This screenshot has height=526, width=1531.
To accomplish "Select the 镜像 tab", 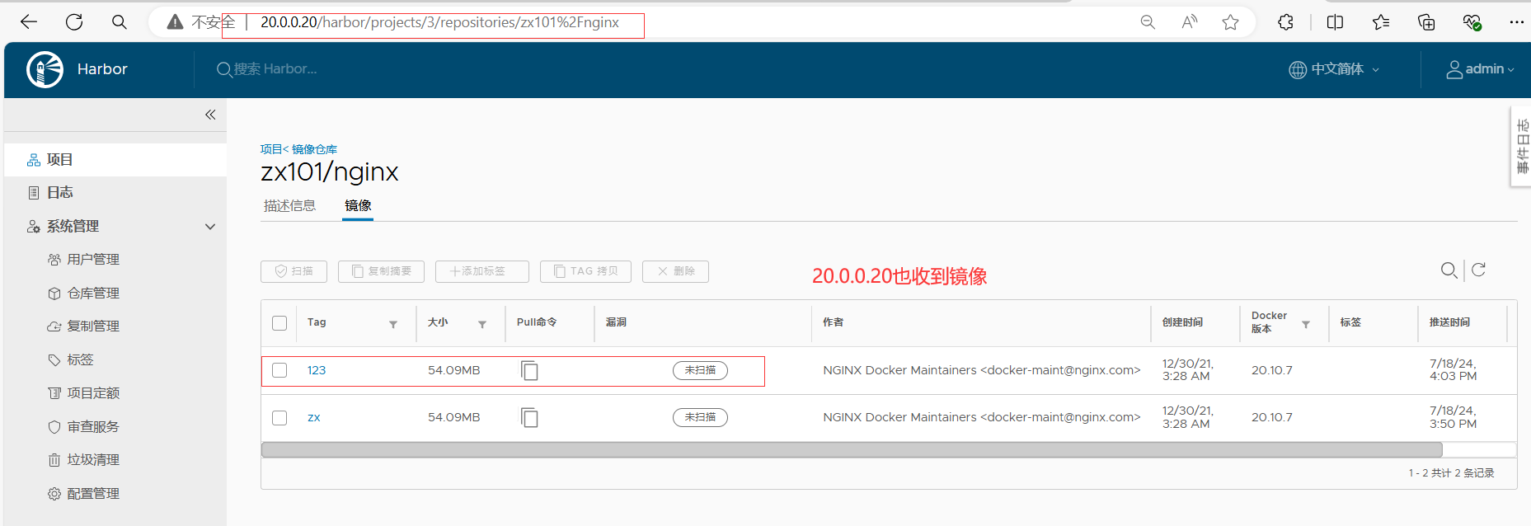I will tap(358, 206).
